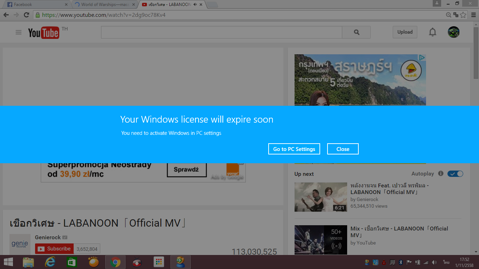Toggle the Autoplay switch
The width and height of the screenshot is (479, 269).
point(455,174)
